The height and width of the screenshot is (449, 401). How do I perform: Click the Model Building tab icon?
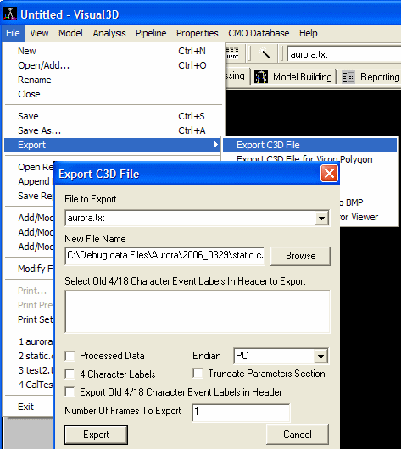[261, 77]
